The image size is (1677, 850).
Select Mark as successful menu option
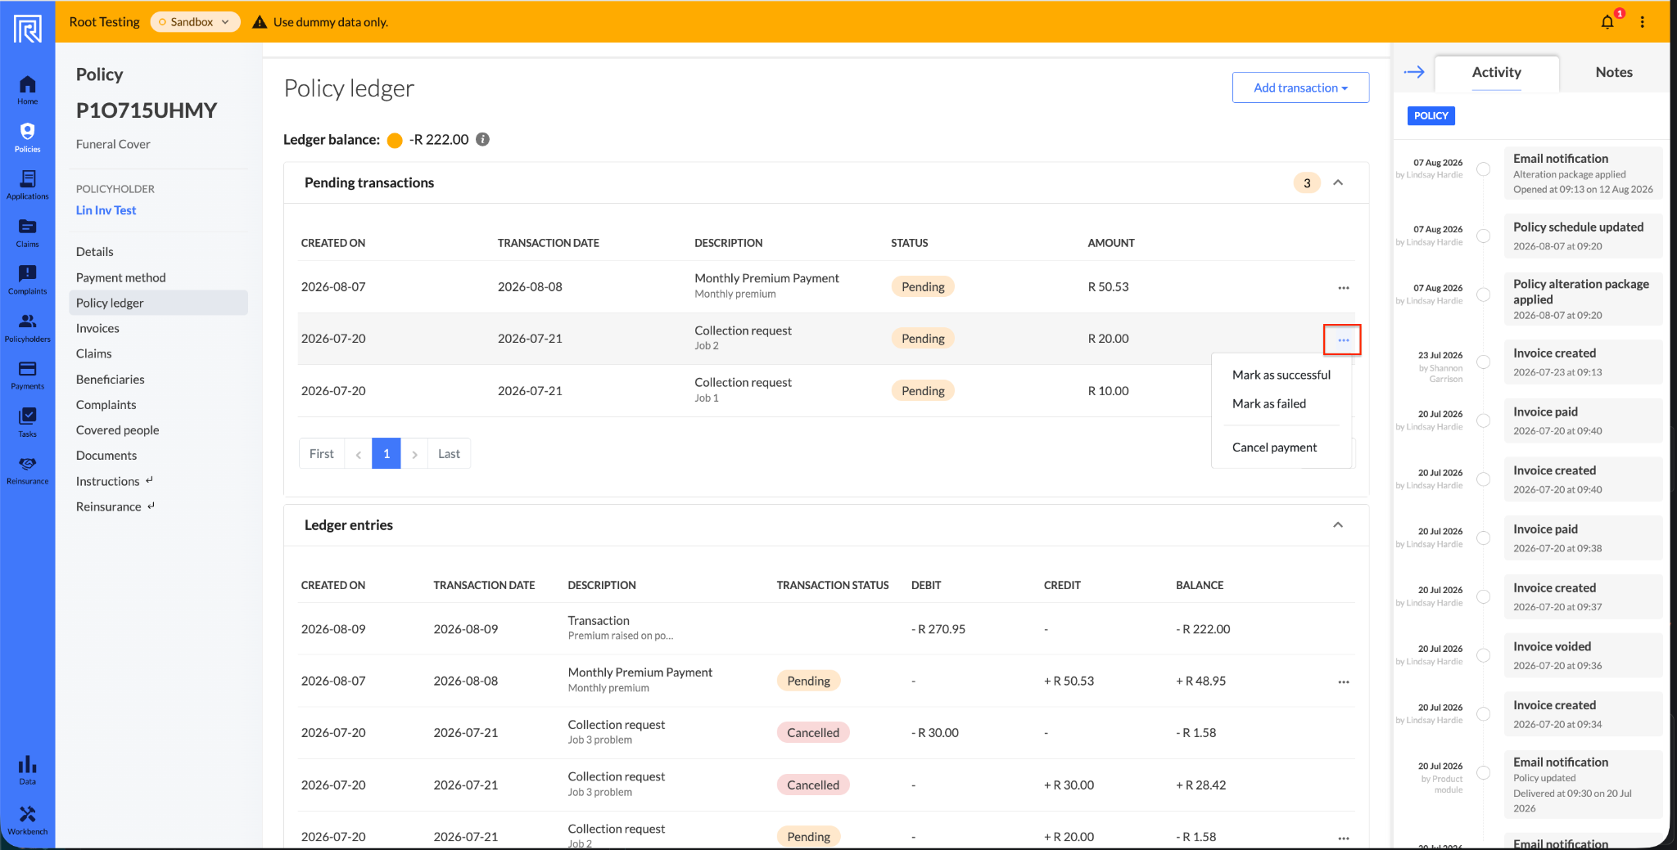pos(1281,375)
